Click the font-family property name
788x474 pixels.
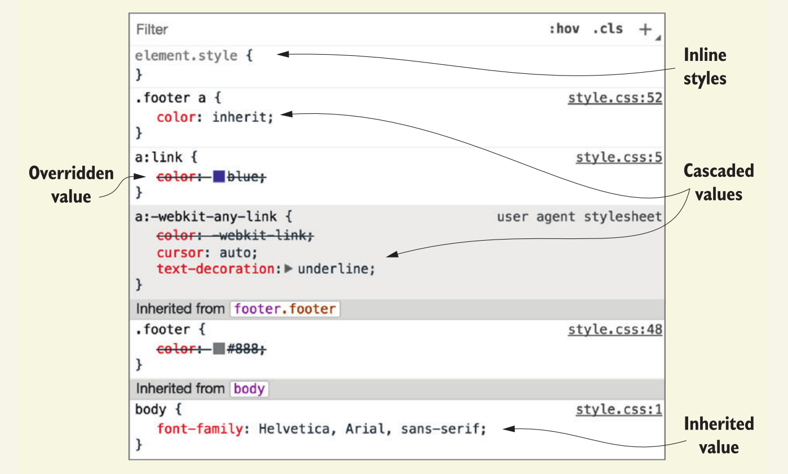(x=200, y=429)
